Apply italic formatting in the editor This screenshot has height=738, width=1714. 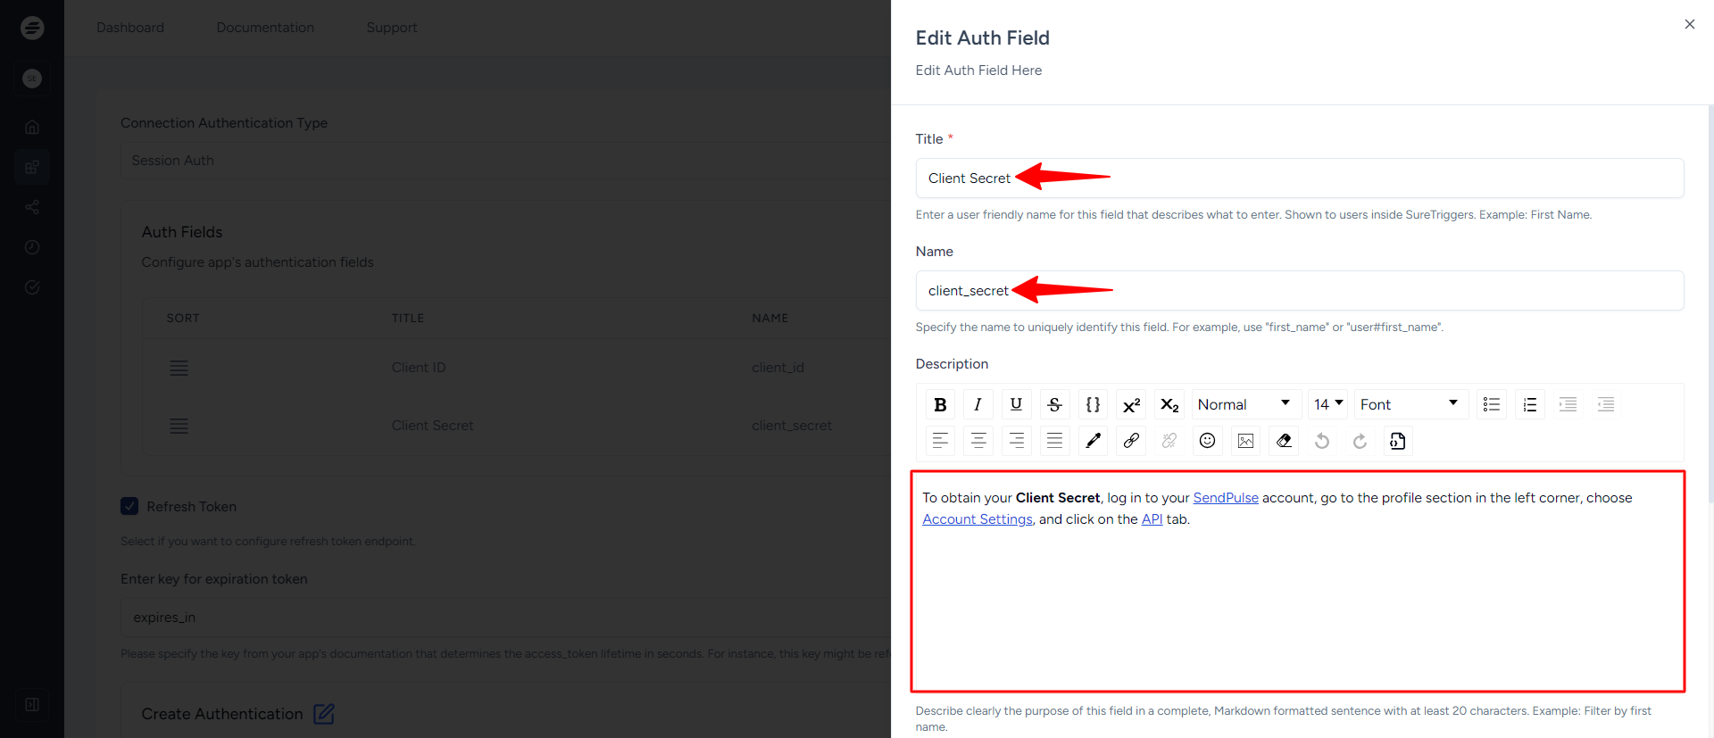click(x=978, y=405)
